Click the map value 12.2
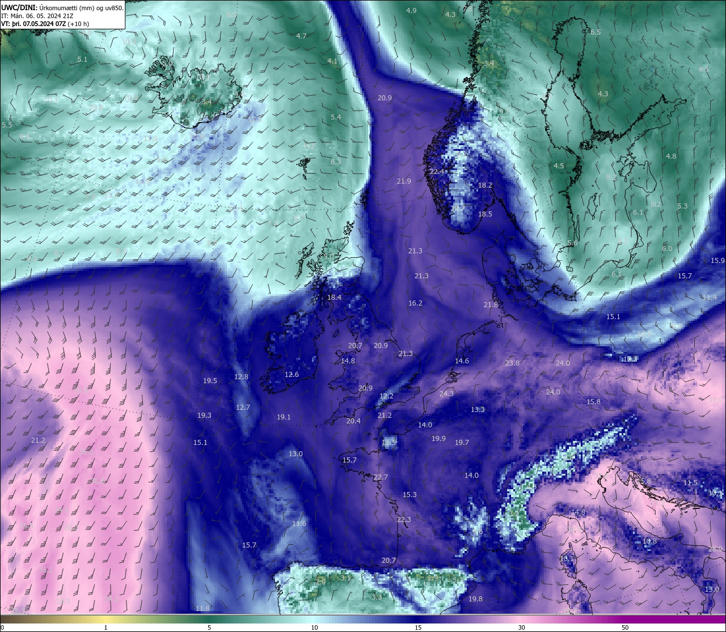 pyautogui.click(x=386, y=396)
